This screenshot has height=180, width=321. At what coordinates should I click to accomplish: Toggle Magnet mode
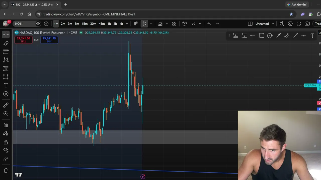(6, 125)
